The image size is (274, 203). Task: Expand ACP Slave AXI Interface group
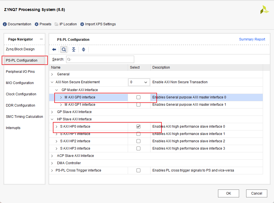pyautogui.click(x=52, y=156)
